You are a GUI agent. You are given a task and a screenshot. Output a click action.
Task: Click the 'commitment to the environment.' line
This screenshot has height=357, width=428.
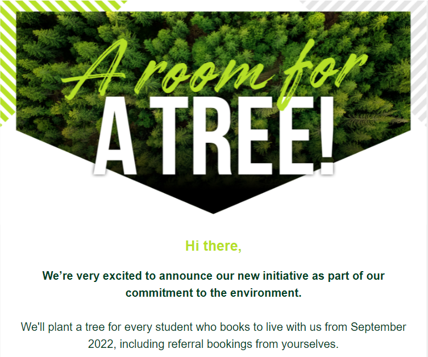(x=214, y=293)
